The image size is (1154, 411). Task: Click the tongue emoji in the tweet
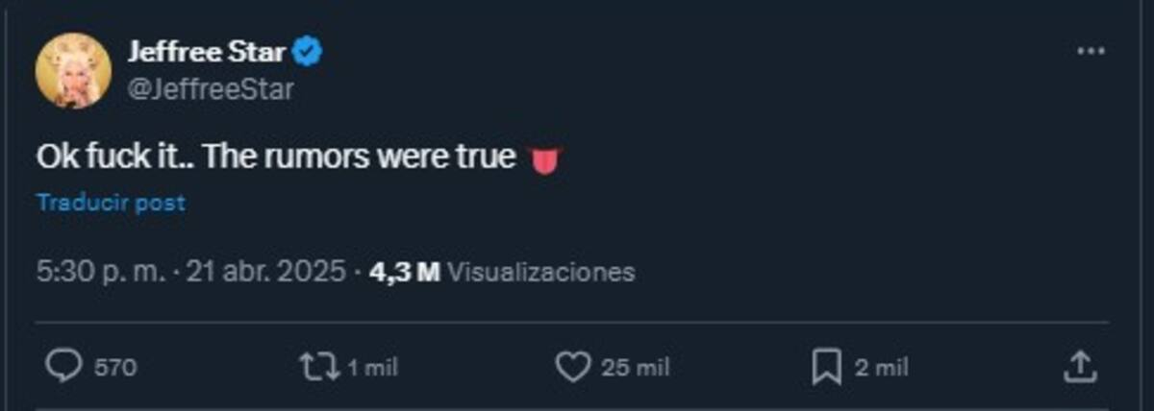point(544,159)
